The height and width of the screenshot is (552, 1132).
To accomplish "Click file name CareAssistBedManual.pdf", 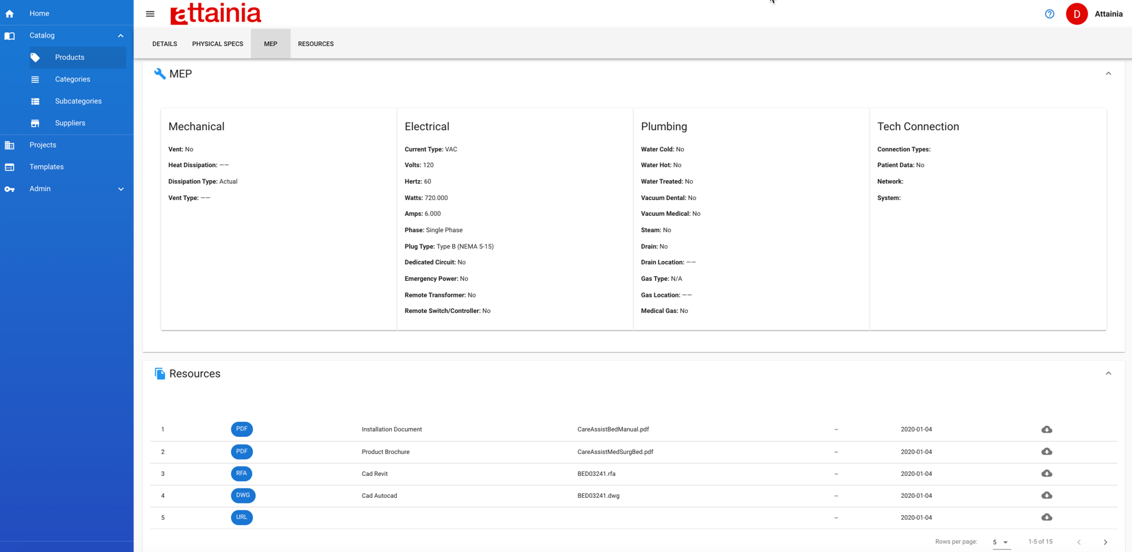I will click(x=613, y=429).
